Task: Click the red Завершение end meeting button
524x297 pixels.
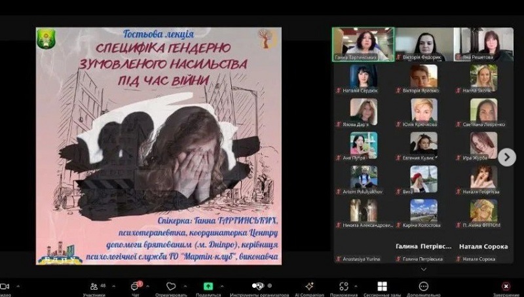Action: (506, 287)
